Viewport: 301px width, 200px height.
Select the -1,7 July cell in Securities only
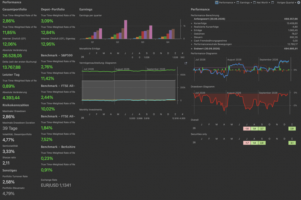[x=247, y=143]
